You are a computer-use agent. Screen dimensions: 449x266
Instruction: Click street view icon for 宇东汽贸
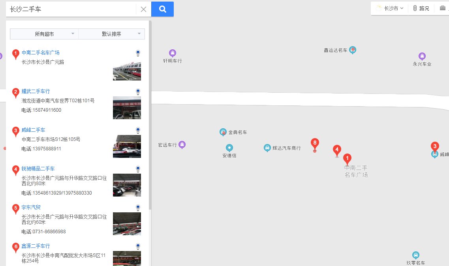pos(138,208)
